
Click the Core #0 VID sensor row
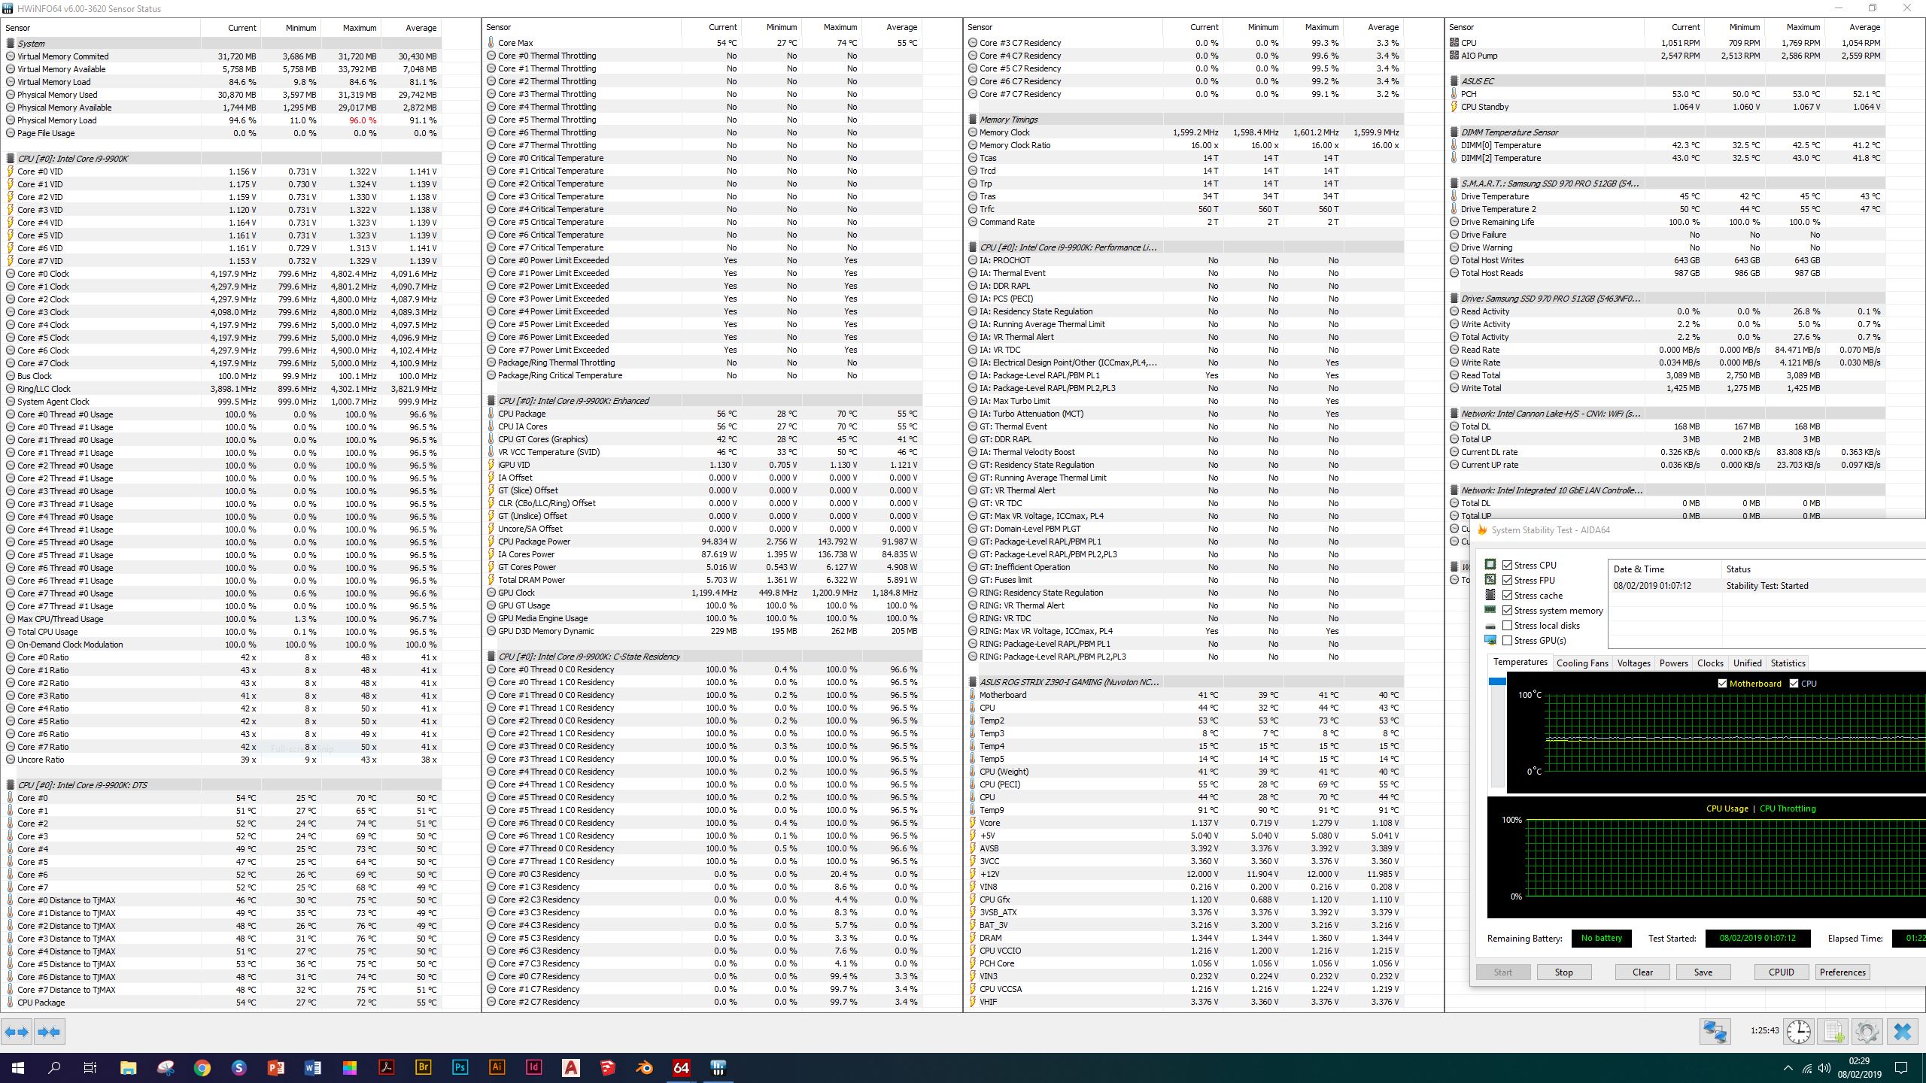[x=40, y=171]
